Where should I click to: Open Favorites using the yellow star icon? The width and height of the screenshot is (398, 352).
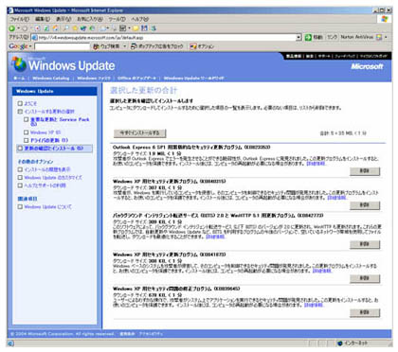tap(75, 28)
